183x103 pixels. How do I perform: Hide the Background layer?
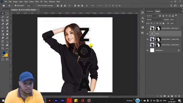[148, 50]
